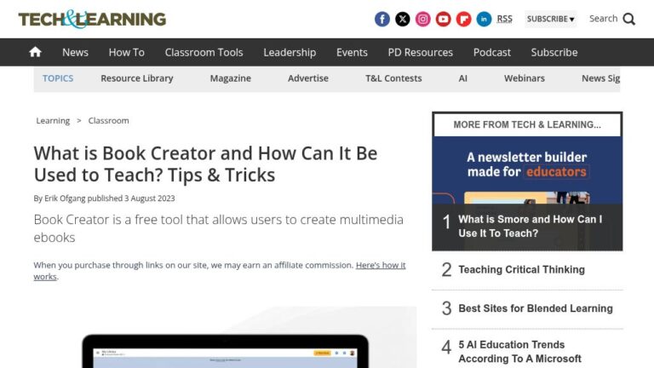Select AI topic

coord(462,78)
